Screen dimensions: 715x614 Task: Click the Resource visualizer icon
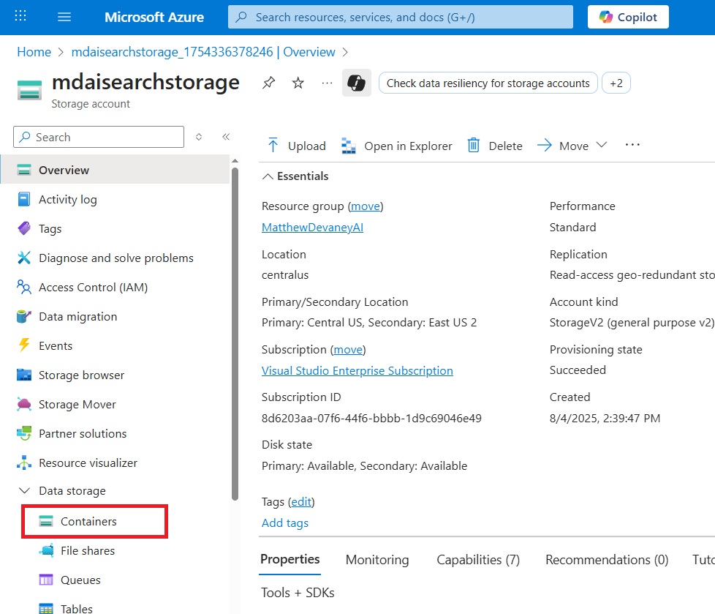(23, 463)
